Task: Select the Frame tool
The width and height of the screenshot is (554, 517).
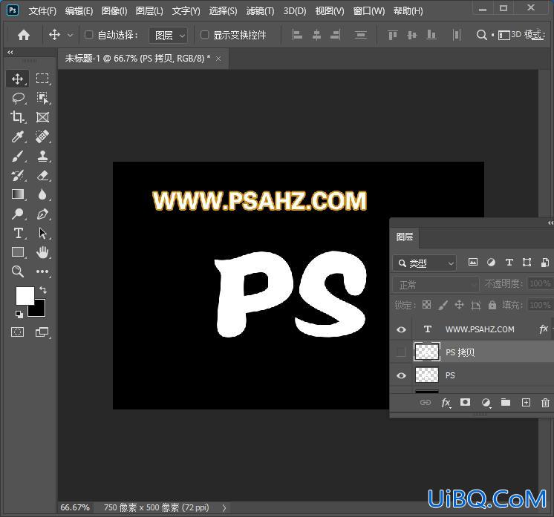Action: 42,117
